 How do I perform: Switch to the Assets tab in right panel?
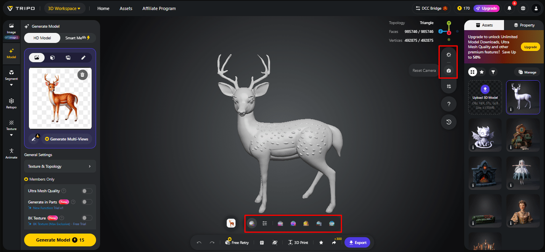484,25
